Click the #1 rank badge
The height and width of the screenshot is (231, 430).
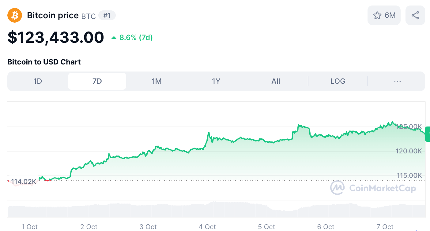(x=107, y=15)
